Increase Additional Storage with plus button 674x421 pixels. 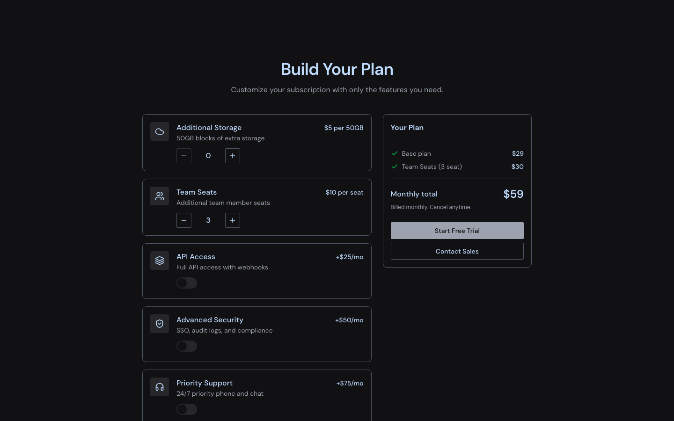[233, 156]
